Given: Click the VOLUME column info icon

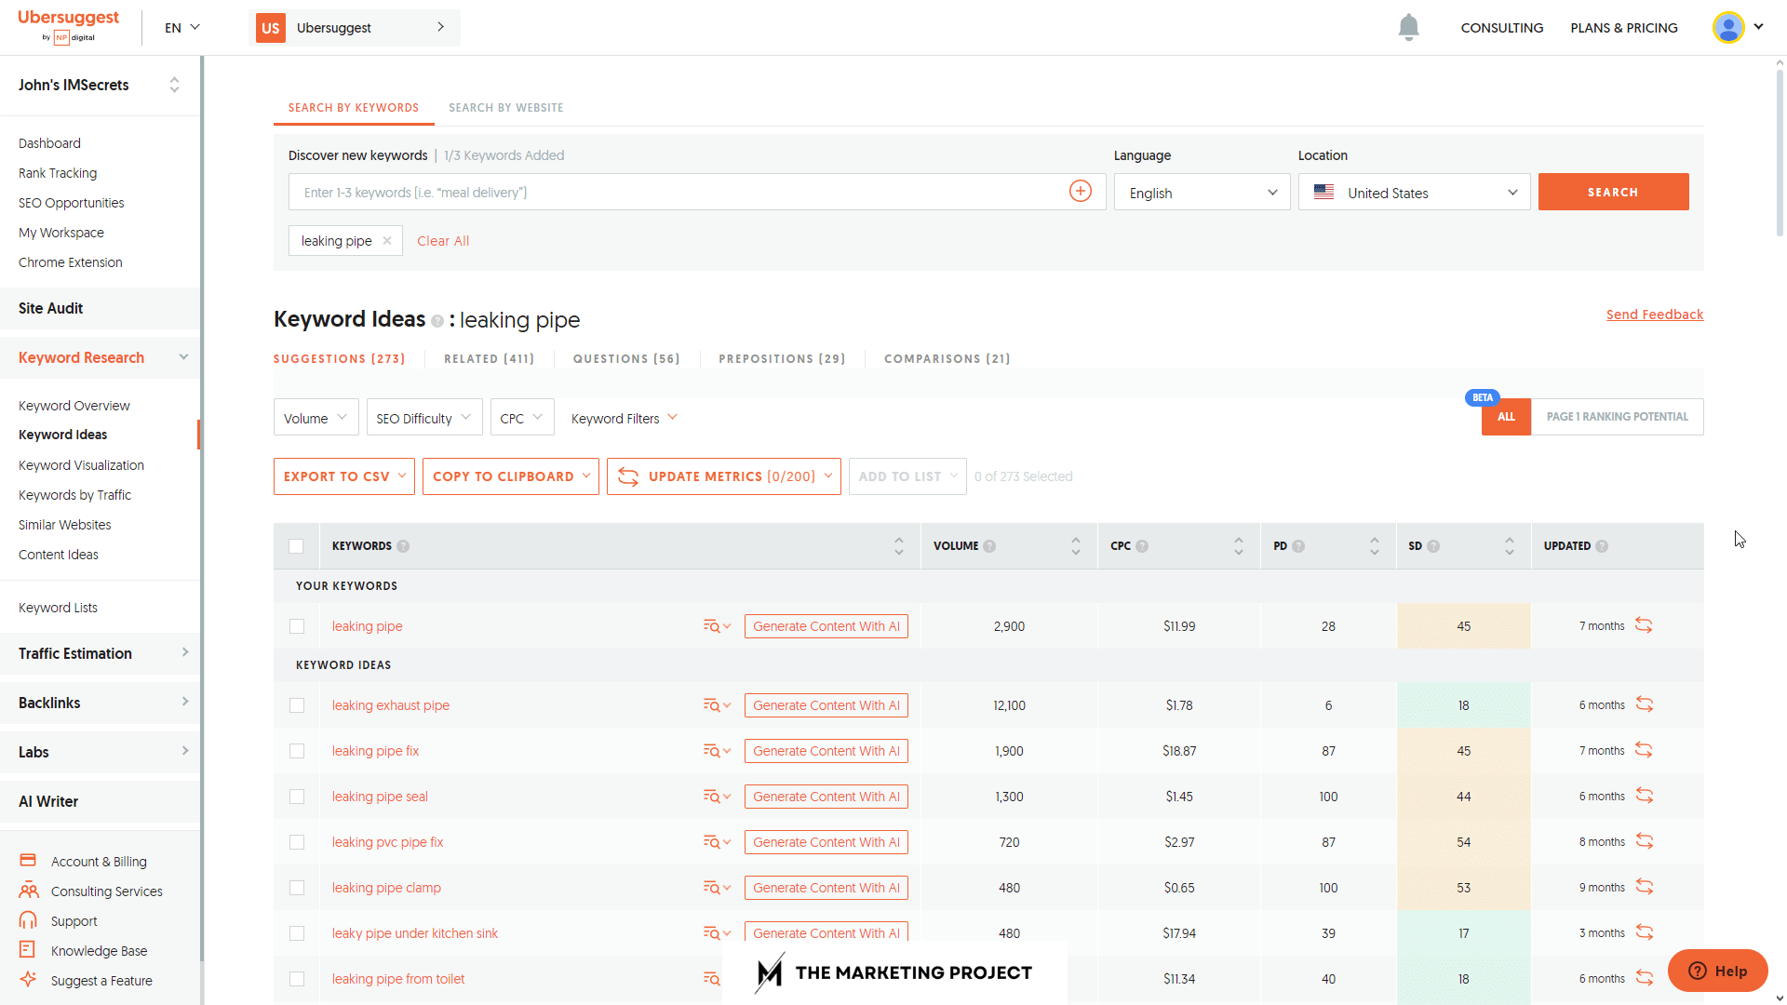Looking at the screenshot, I should pyautogui.click(x=989, y=546).
